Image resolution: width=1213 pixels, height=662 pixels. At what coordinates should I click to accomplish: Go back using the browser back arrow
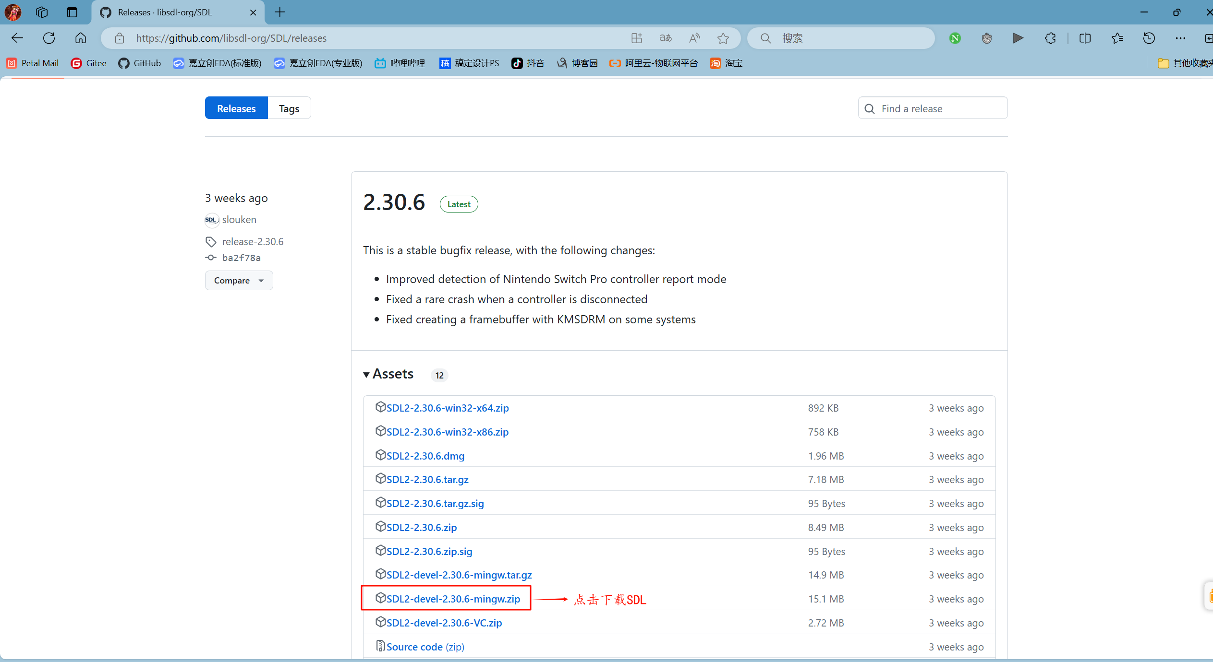tap(17, 38)
